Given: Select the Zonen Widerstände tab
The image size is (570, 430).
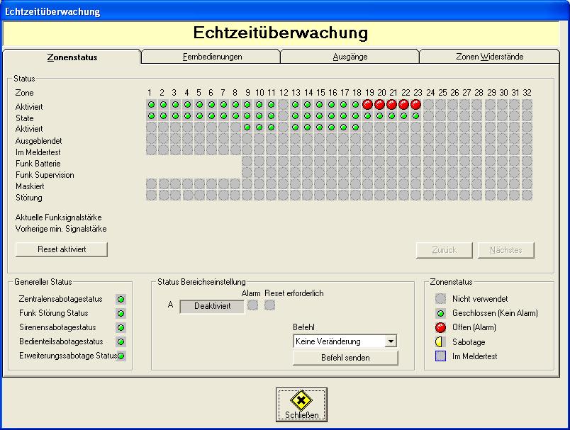Looking at the screenshot, I should pos(489,57).
